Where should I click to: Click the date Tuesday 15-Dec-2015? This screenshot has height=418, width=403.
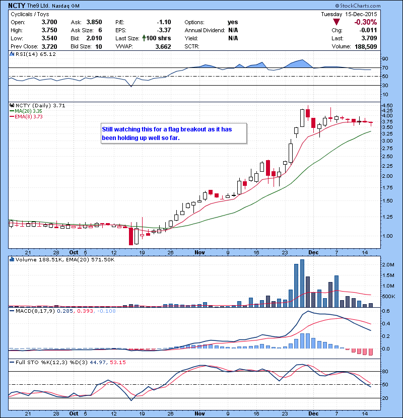[349, 14]
